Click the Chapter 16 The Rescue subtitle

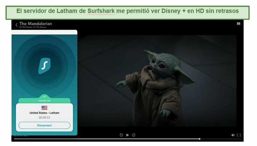33,27
